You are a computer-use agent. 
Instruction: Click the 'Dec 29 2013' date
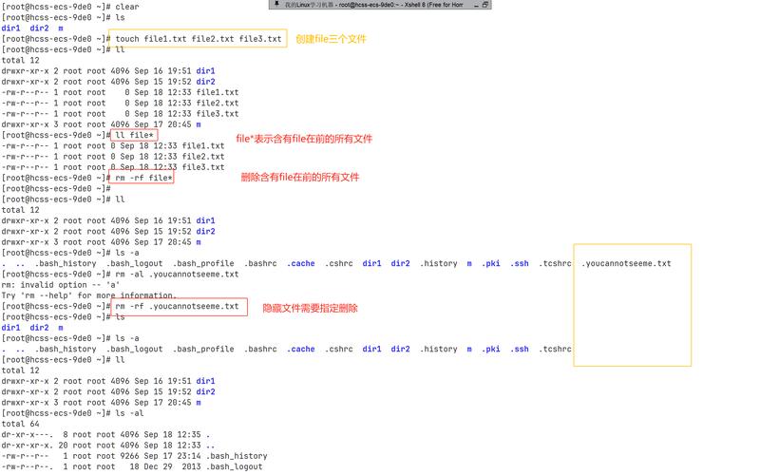click(170, 466)
